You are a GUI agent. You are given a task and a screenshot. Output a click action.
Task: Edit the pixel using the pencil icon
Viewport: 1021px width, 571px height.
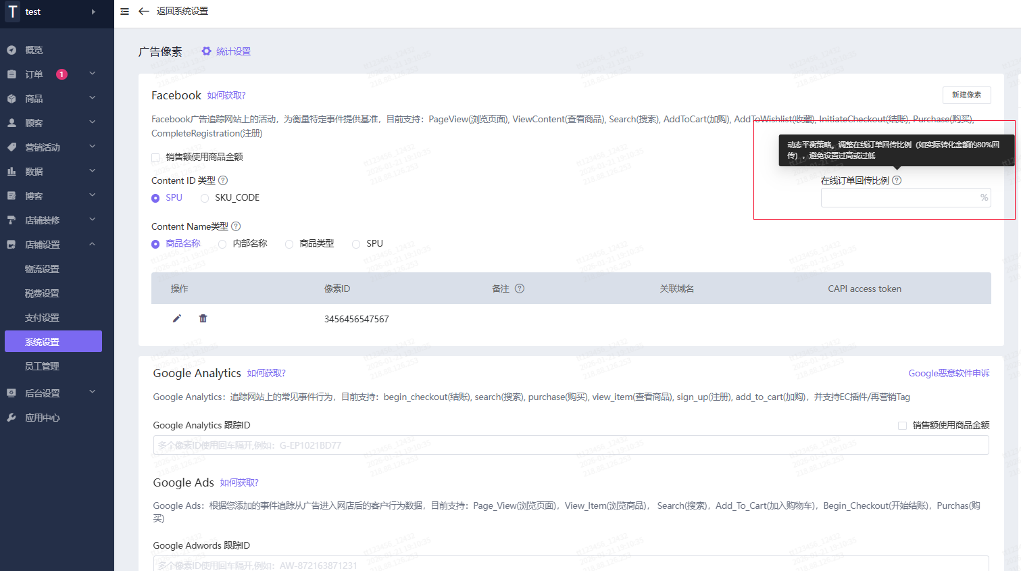coord(177,318)
